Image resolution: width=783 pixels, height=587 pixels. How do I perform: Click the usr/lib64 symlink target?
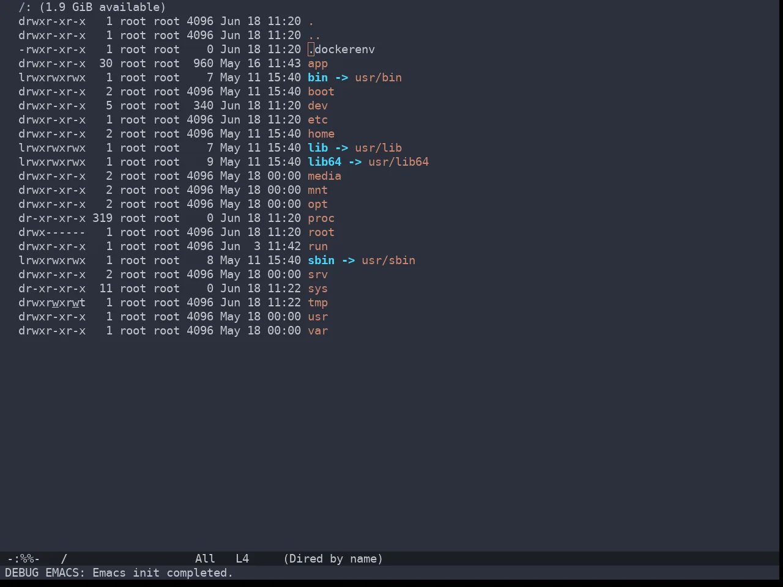(x=398, y=162)
